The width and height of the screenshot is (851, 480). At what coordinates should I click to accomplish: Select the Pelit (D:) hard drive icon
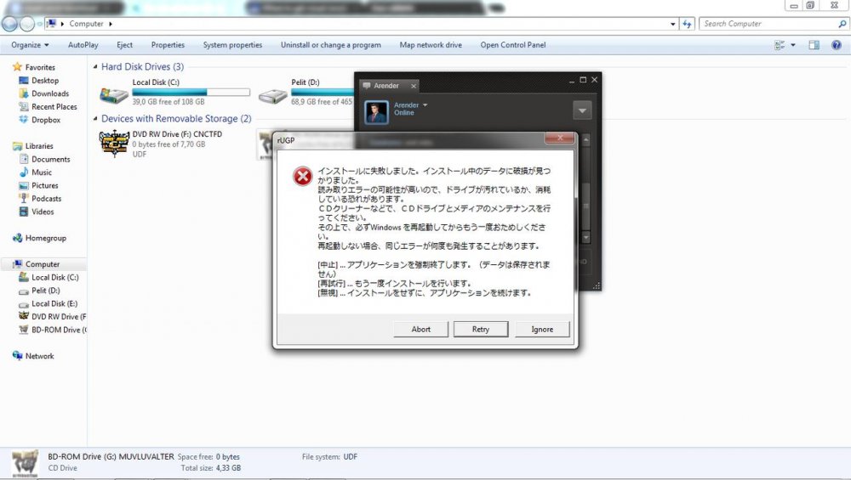[x=273, y=95]
